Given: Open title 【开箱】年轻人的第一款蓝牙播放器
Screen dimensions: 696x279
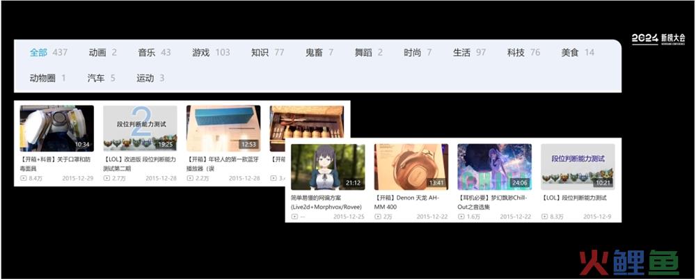Looking at the screenshot, I should (223, 164).
